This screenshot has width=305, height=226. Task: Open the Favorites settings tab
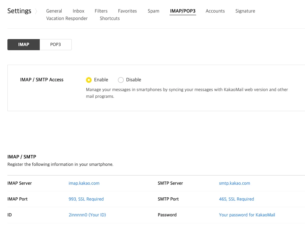127,11
